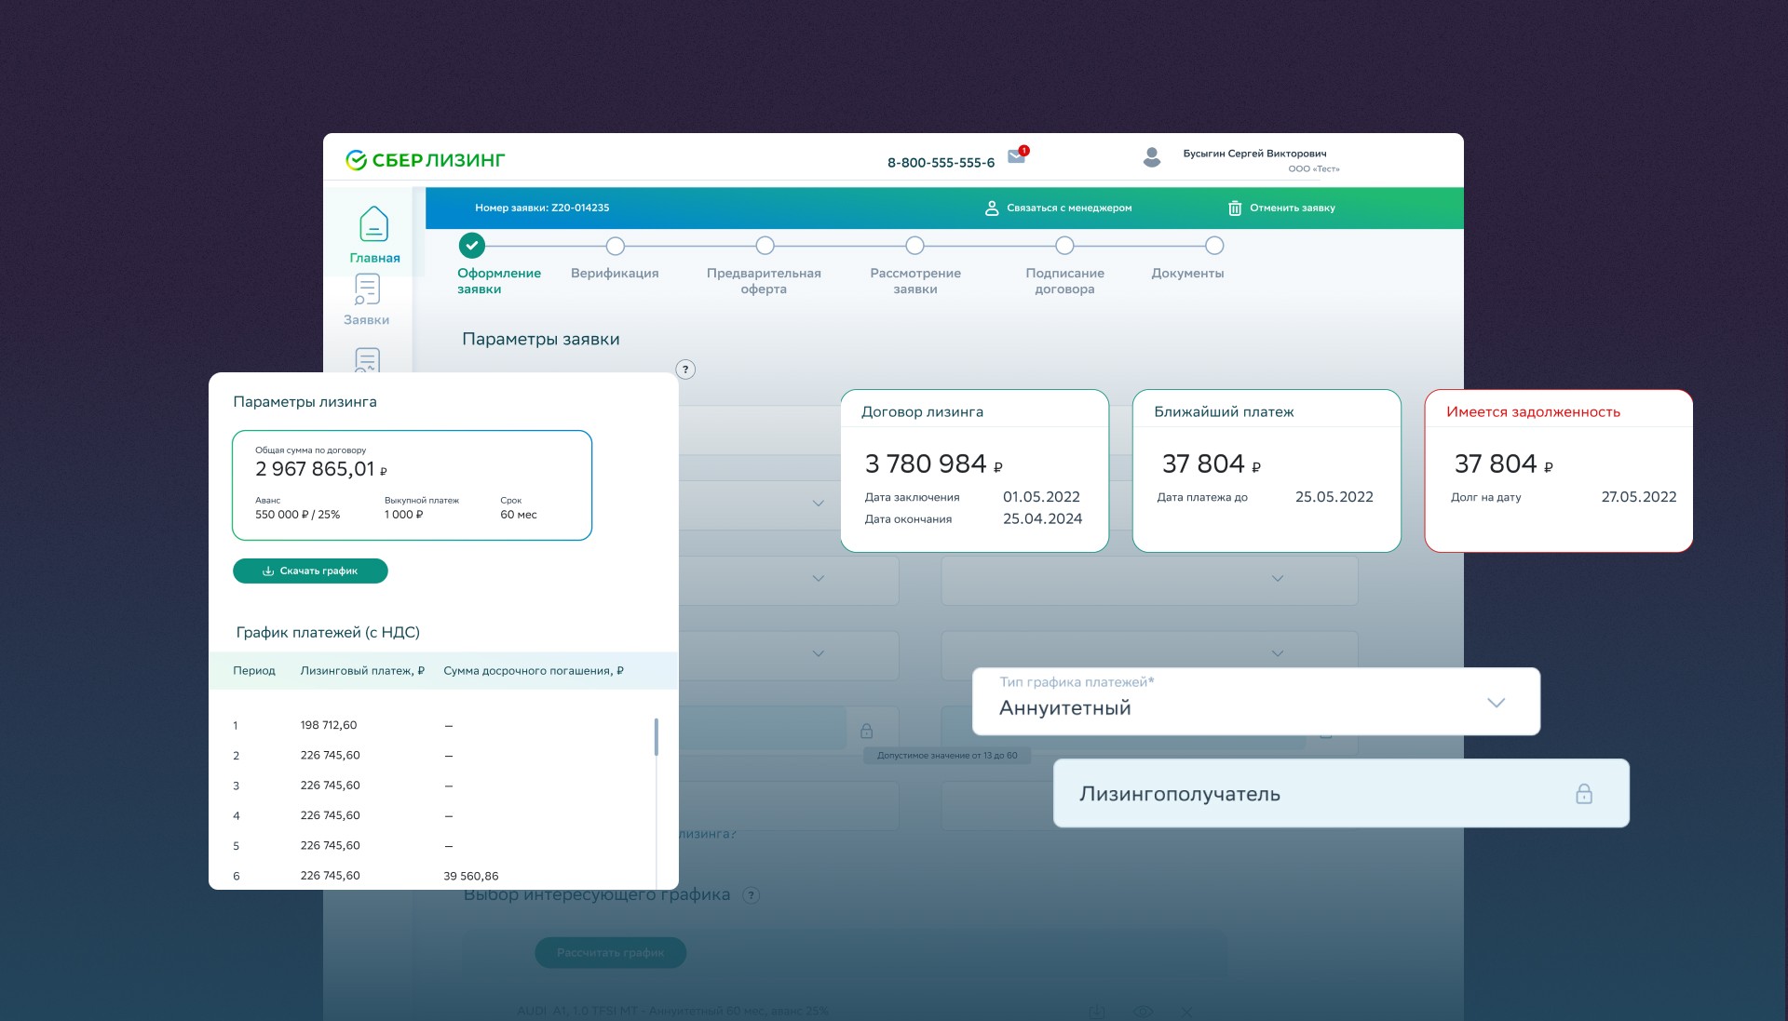Open the mail notifications envelope icon

(x=1016, y=156)
